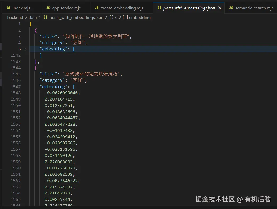This screenshot has height=209, width=277.
Task: Click the title "意式披萨的完美烘焙技巧"
Action: pyautogui.click(x=91, y=74)
